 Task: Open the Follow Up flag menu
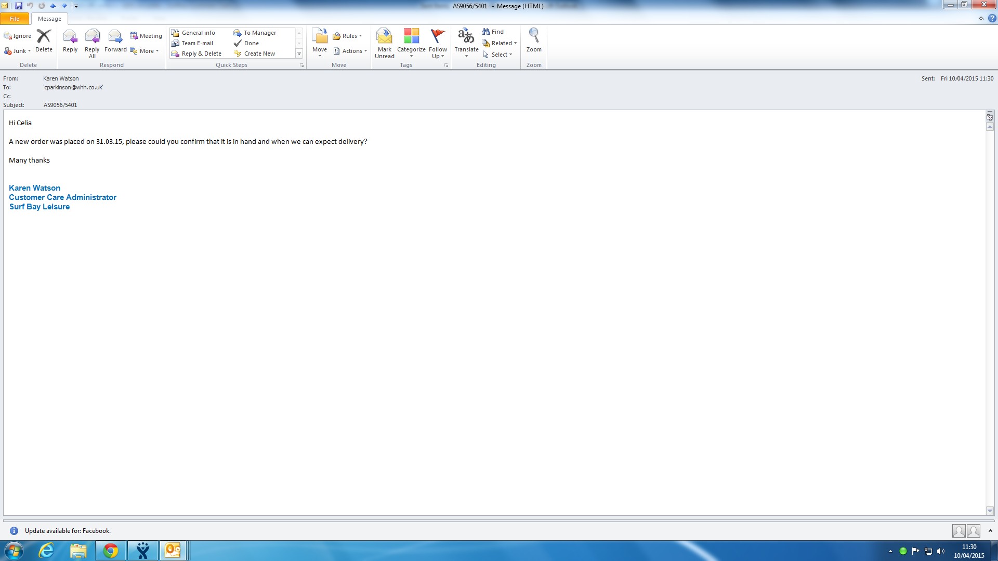pos(438,43)
